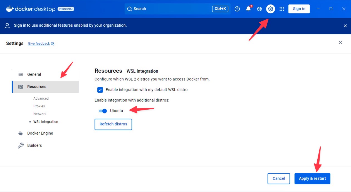Focus the Search input field

[x=177, y=9]
